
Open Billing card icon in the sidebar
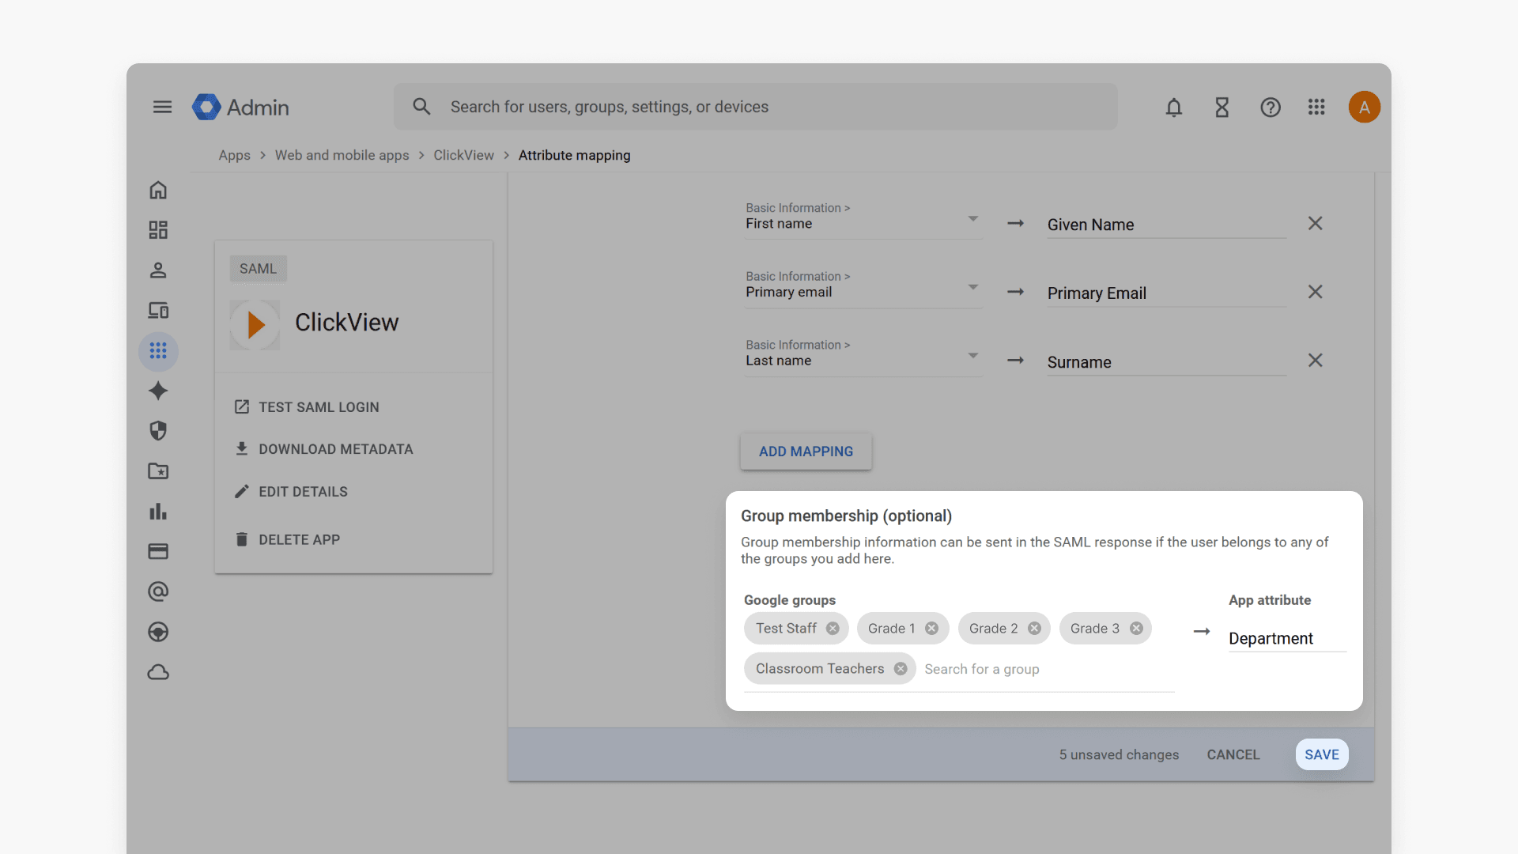[x=158, y=551]
